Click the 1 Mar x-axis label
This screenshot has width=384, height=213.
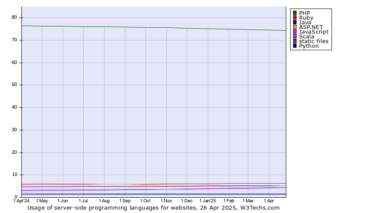[248, 201]
